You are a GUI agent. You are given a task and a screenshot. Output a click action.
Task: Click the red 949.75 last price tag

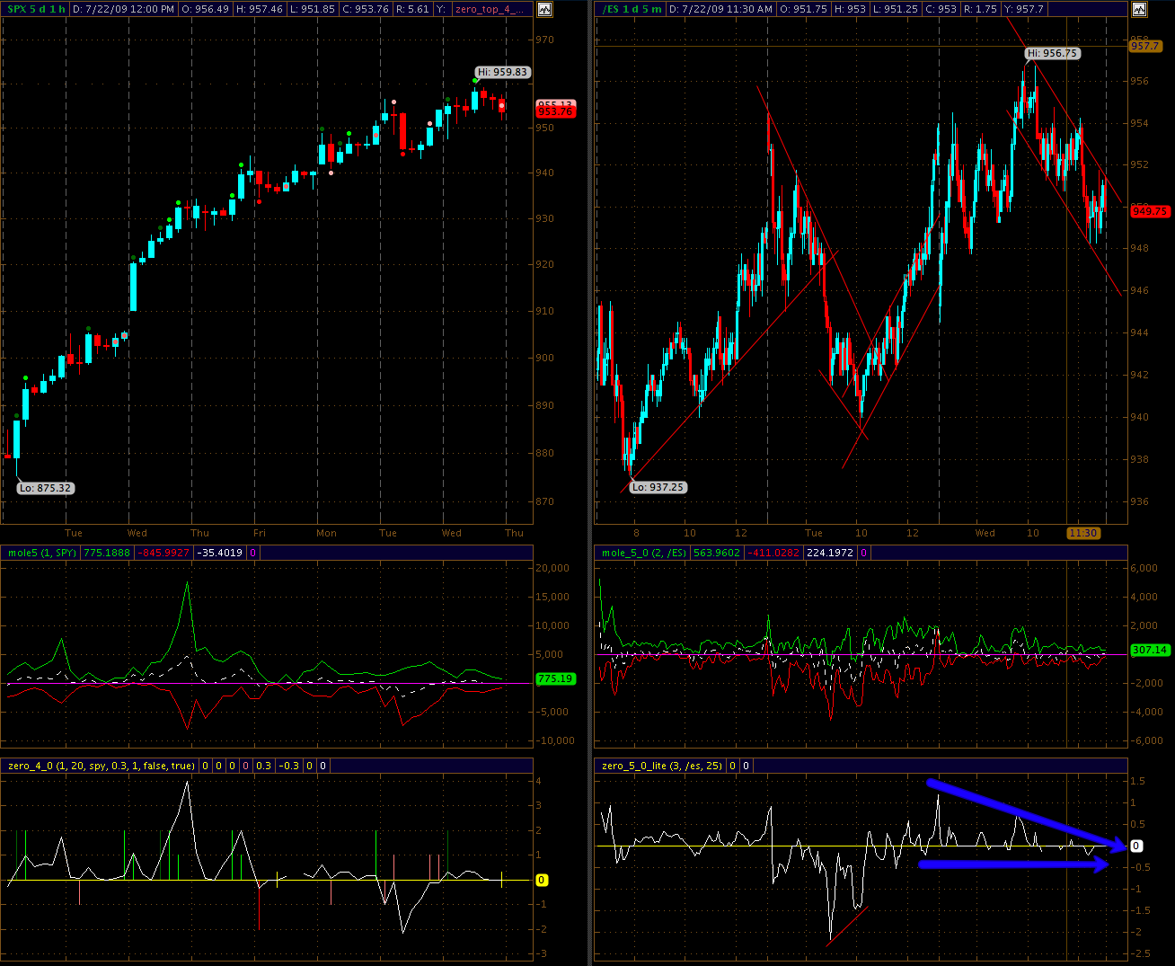[x=1149, y=211]
